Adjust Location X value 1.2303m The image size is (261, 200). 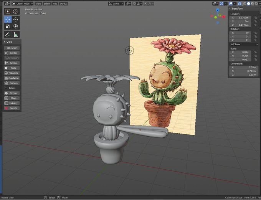(240, 18)
